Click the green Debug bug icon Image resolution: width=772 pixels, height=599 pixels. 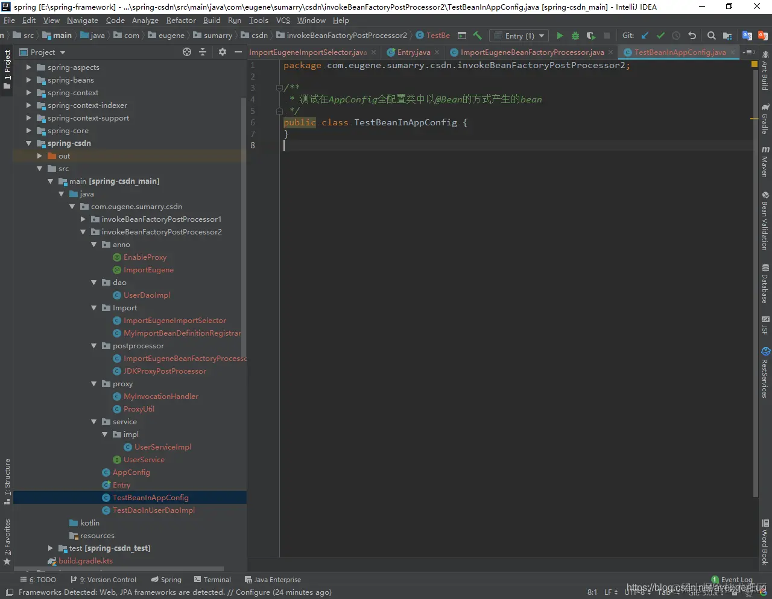pyautogui.click(x=575, y=36)
